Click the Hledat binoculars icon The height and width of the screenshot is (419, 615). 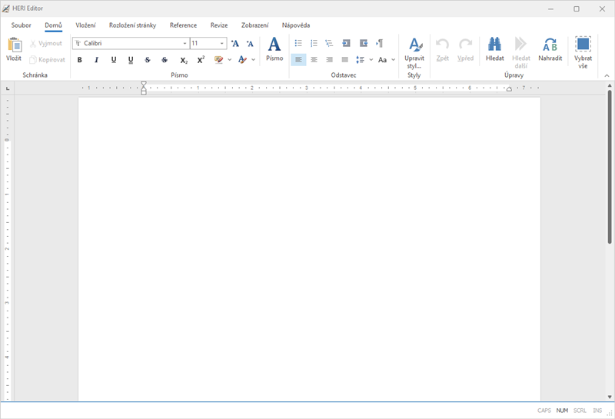494,45
